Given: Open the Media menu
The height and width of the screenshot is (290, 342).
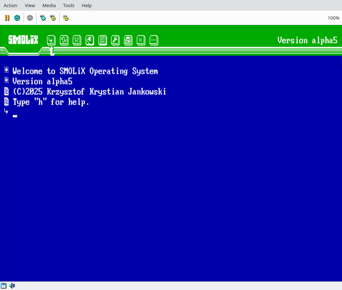Looking at the screenshot, I should (x=49, y=5).
